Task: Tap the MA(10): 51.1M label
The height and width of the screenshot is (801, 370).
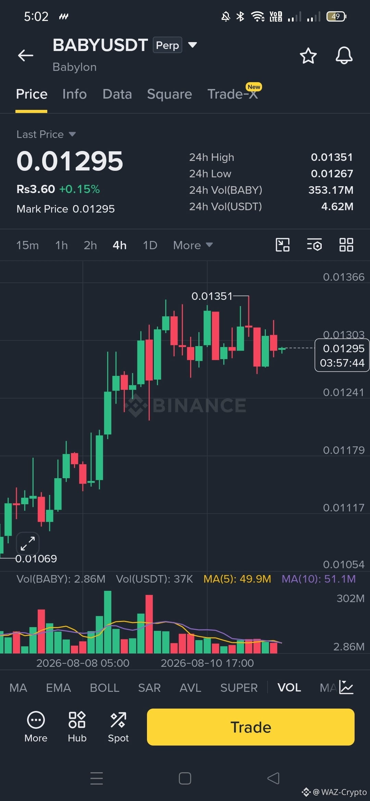Action: [x=319, y=579]
